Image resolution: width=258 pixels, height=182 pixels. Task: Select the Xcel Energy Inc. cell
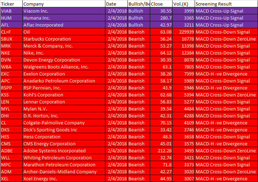(64, 179)
